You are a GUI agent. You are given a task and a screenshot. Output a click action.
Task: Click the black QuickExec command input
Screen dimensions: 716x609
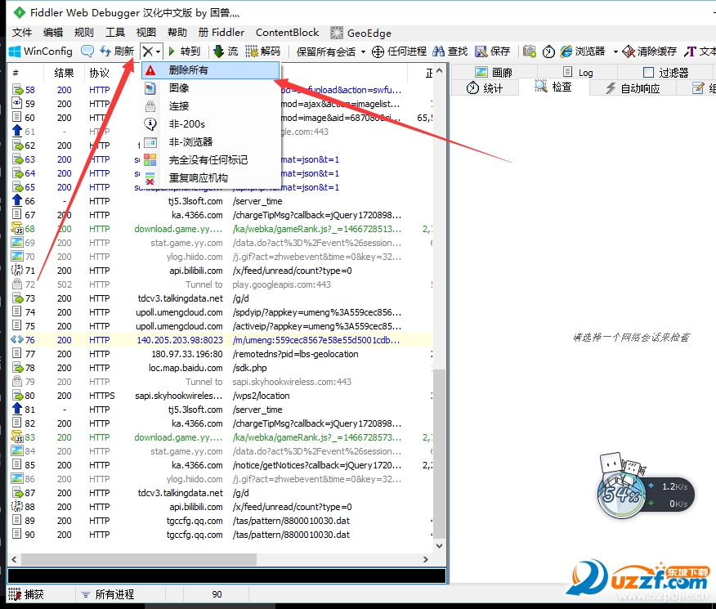[x=226, y=575]
